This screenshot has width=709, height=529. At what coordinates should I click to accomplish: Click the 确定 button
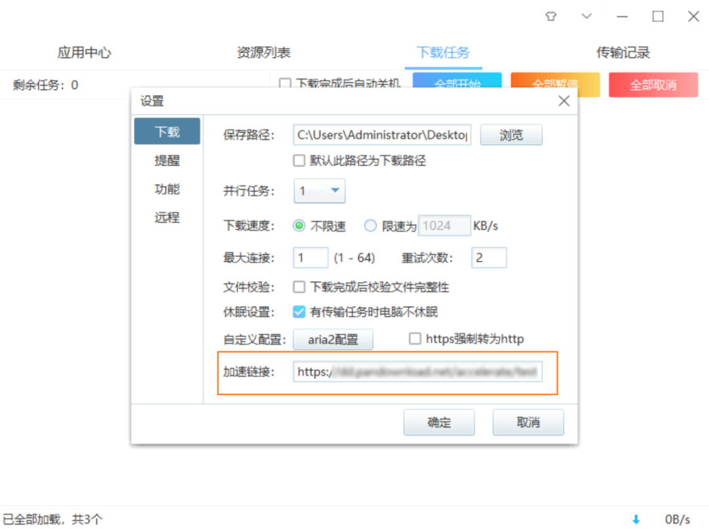point(439,422)
